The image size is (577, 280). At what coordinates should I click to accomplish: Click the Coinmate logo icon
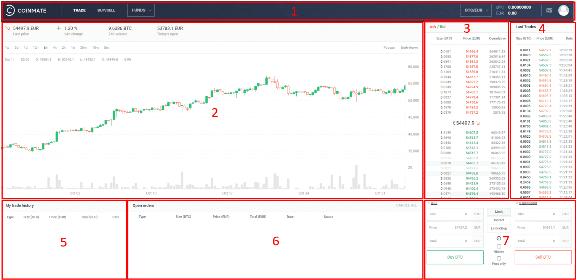10,11
